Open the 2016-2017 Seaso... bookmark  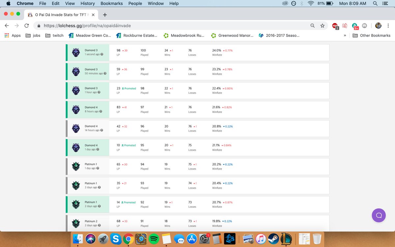[279, 35]
